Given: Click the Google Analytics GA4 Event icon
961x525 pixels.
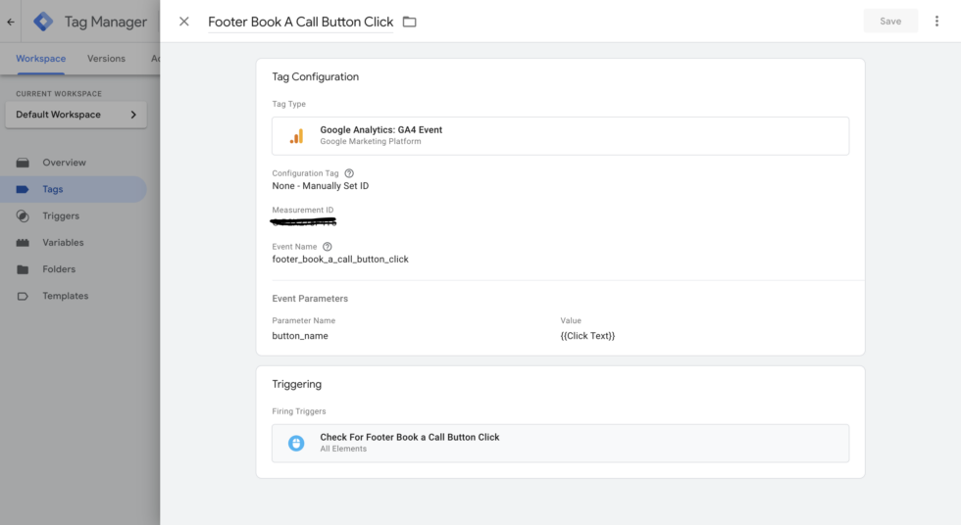Looking at the screenshot, I should (296, 136).
